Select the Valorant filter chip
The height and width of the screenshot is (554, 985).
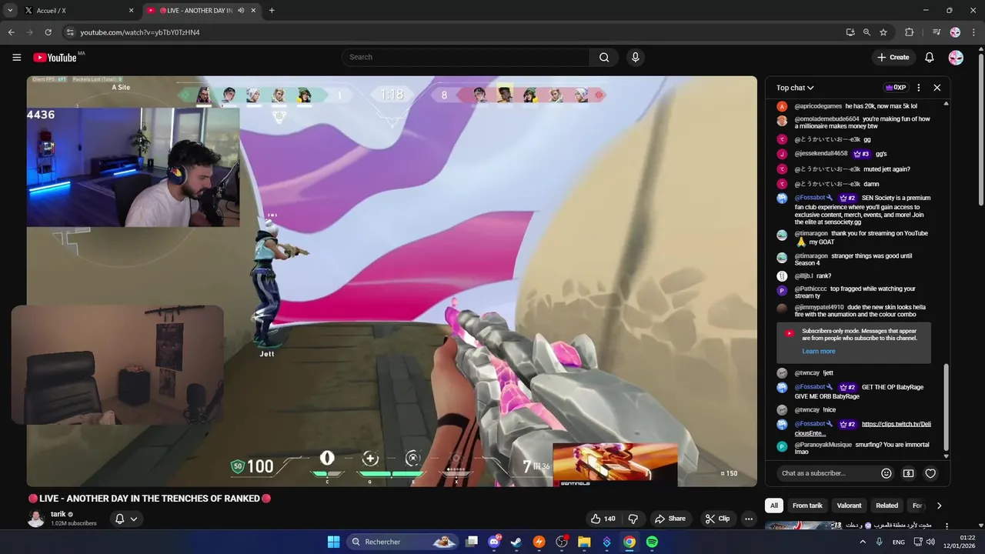point(849,506)
